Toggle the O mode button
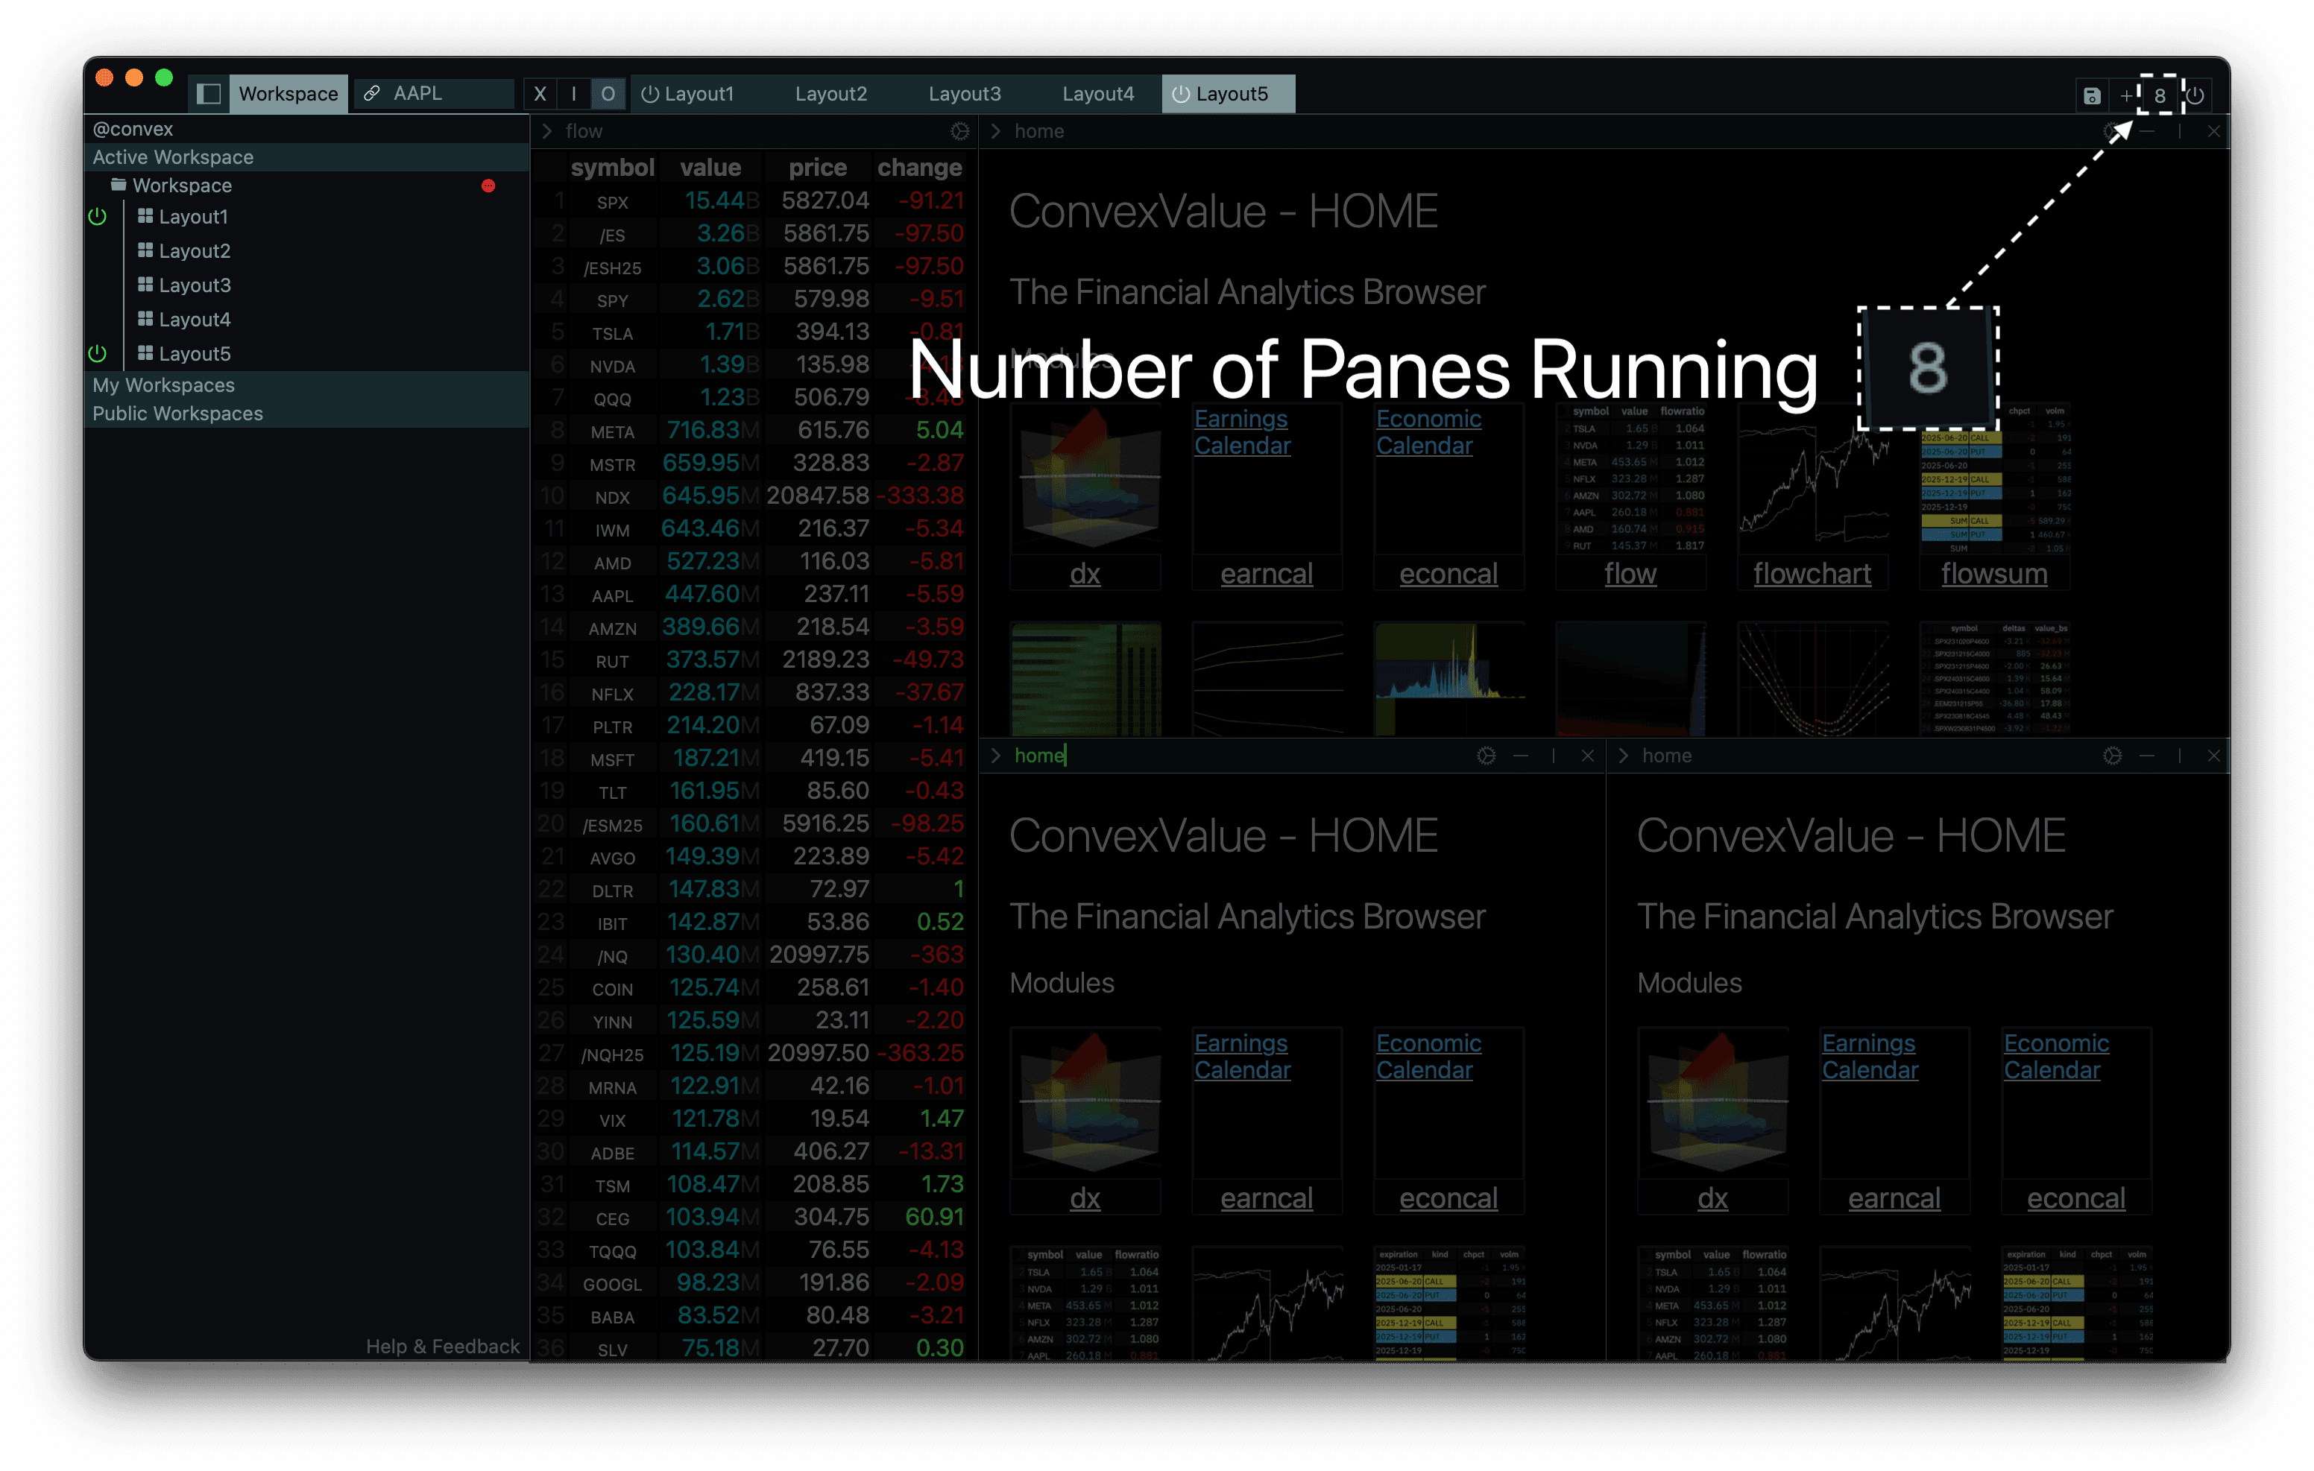This screenshot has height=1471, width=2314. click(608, 94)
